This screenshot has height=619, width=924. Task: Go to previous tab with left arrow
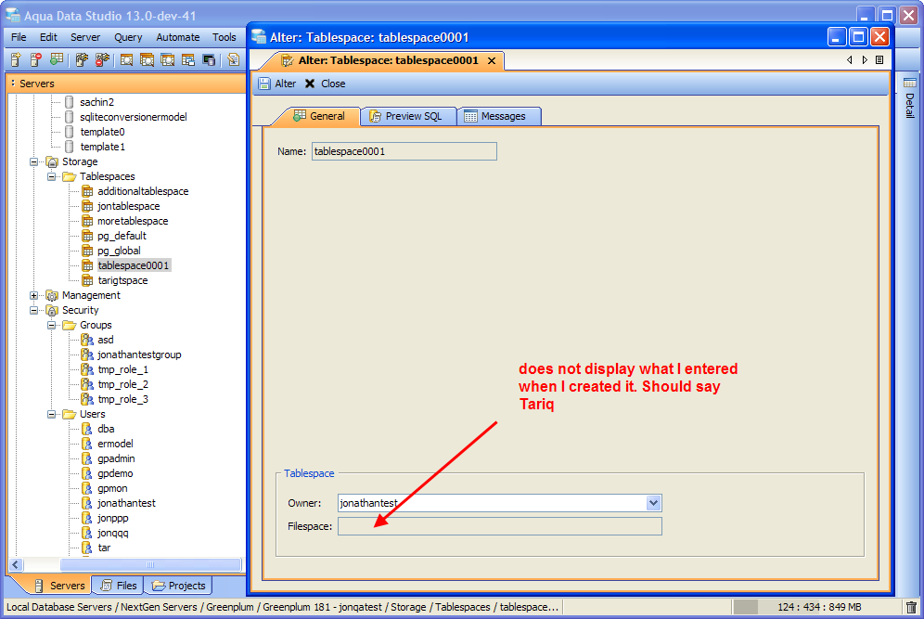point(849,60)
